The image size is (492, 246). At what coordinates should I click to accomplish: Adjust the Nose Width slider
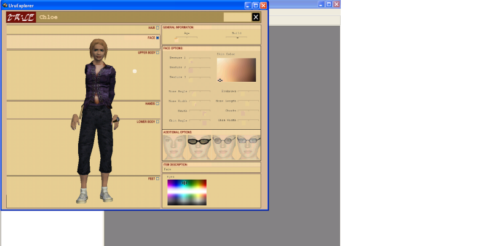click(199, 101)
